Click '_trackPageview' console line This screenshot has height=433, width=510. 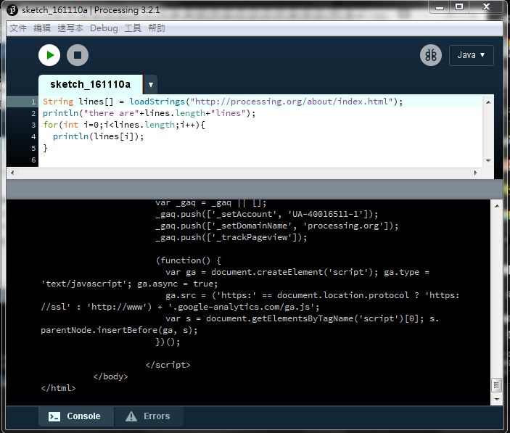231,237
